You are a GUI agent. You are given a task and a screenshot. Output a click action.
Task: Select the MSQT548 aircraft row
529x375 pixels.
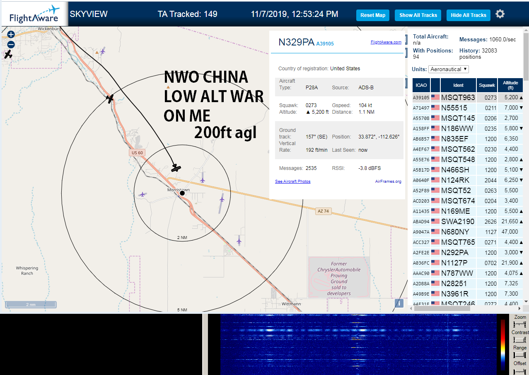point(468,160)
